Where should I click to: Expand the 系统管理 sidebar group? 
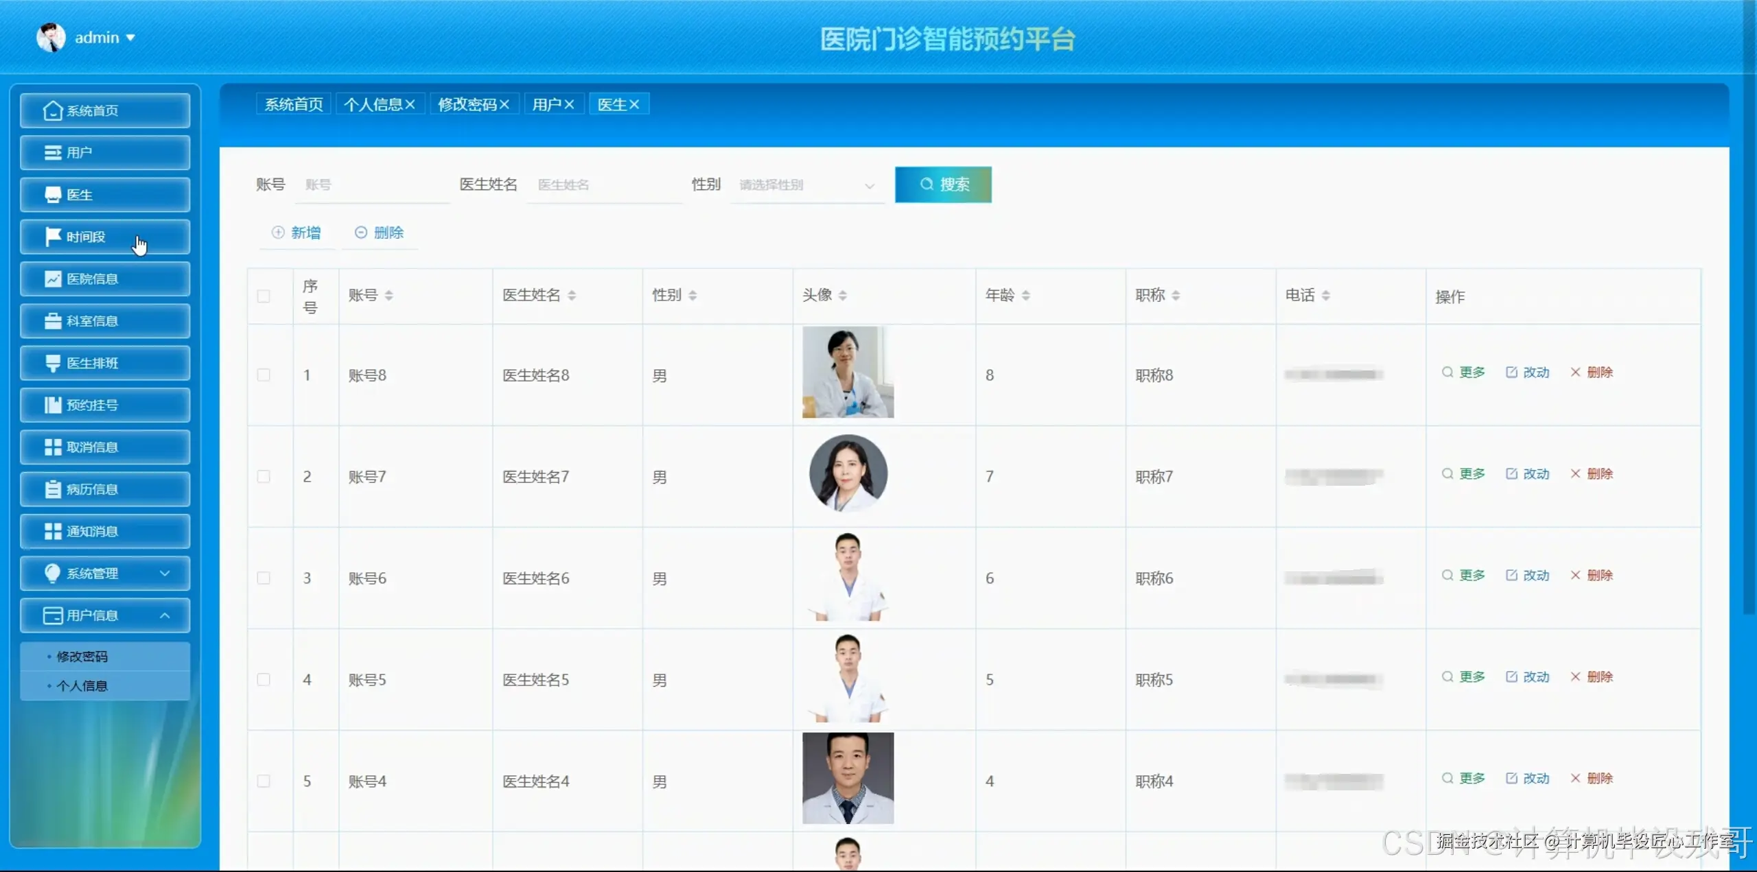[104, 573]
